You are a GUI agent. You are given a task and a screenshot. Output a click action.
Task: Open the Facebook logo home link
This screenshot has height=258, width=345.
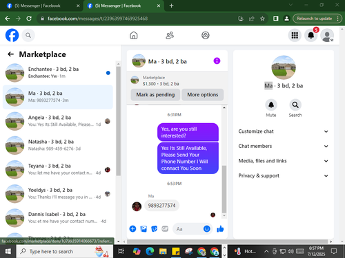click(x=12, y=35)
